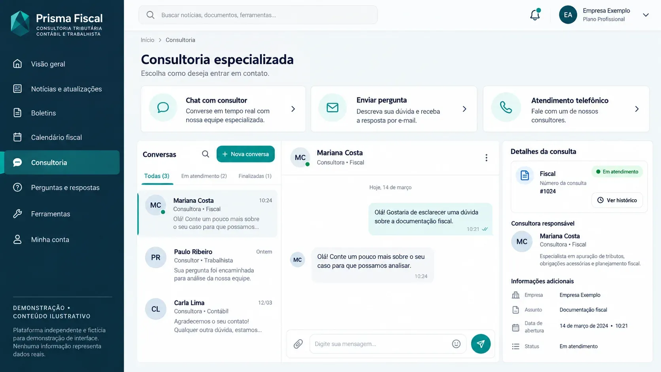Click the PR avatar of Paulo Ribeiro
661x372 pixels.
click(x=156, y=258)
